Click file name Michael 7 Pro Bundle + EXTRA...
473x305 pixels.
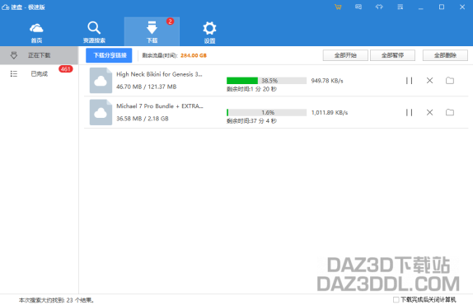(x=160, y=106)
